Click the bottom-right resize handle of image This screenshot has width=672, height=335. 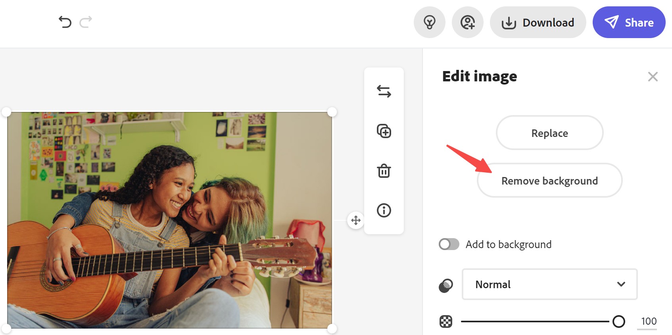(x=332, y=329)
